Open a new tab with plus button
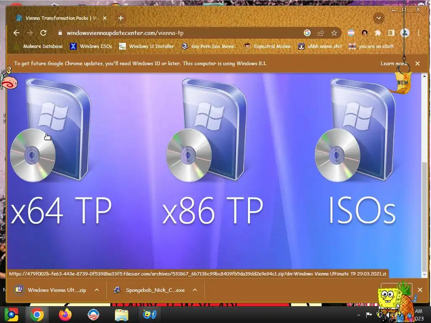The image size is (431, 323). pyautogui.click(x=121, y=18)
